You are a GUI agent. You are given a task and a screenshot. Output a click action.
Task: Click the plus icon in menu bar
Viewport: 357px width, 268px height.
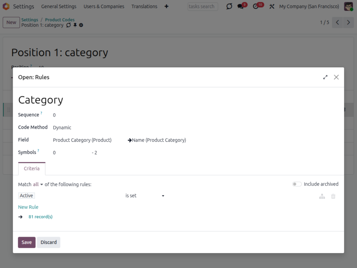(166, 6)
